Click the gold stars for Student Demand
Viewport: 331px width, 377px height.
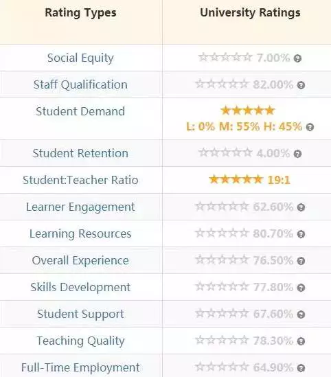(x=248, y=111)
